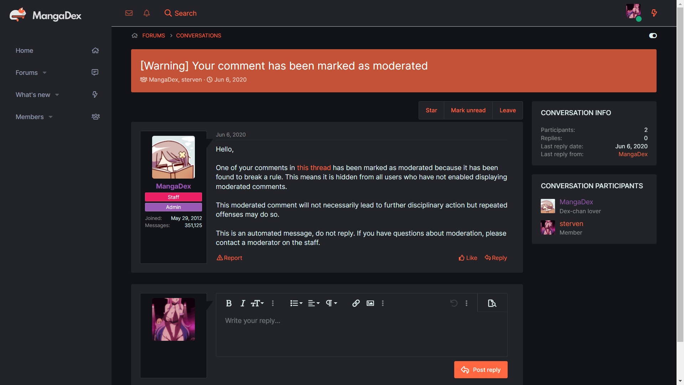Open Home in the sidebar
684x385 pixels.
pyautogui.click(x=24, y=51)
